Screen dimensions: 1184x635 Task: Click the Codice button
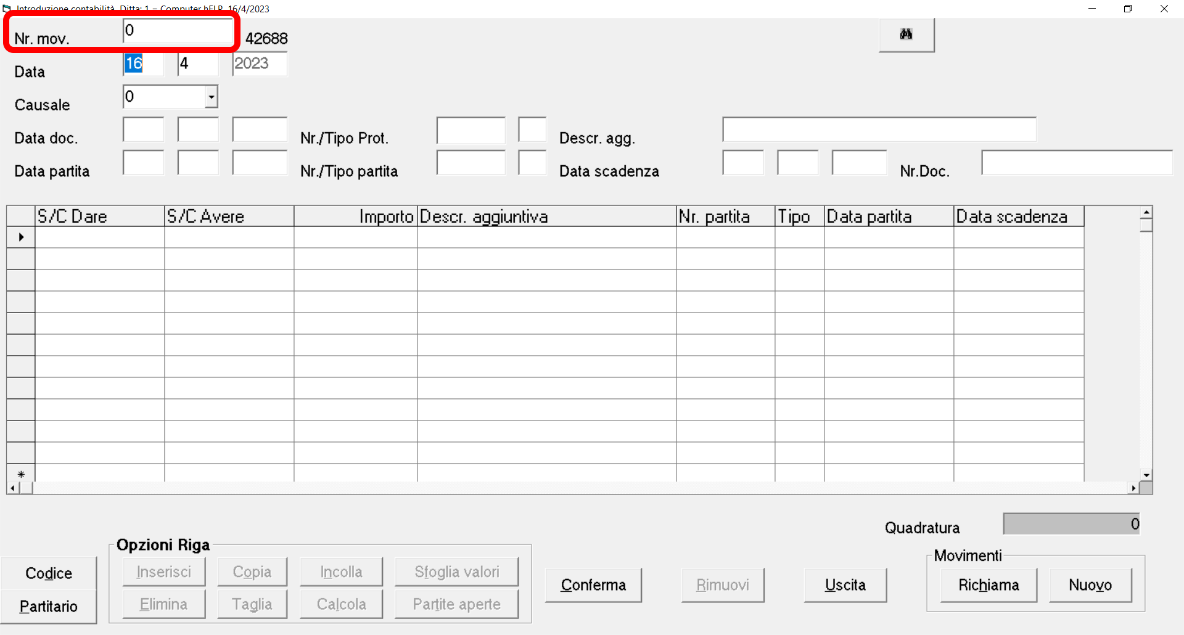click(49, 573)
